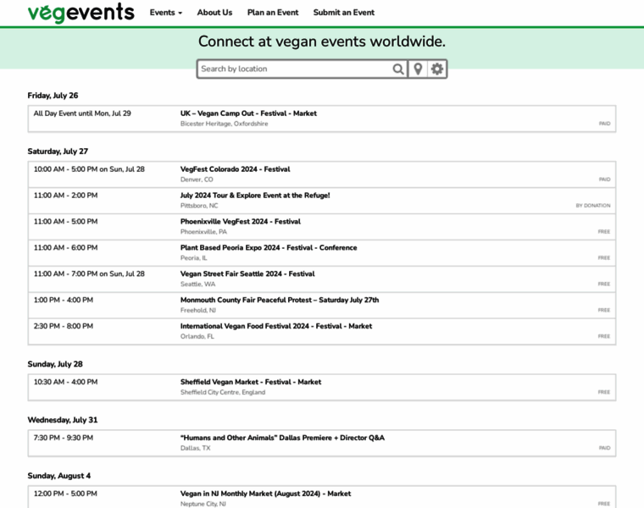View Vegan Street Fair Seattle 2024
The height and width of the screenshot is (508, 644).
tap(247, 274)
